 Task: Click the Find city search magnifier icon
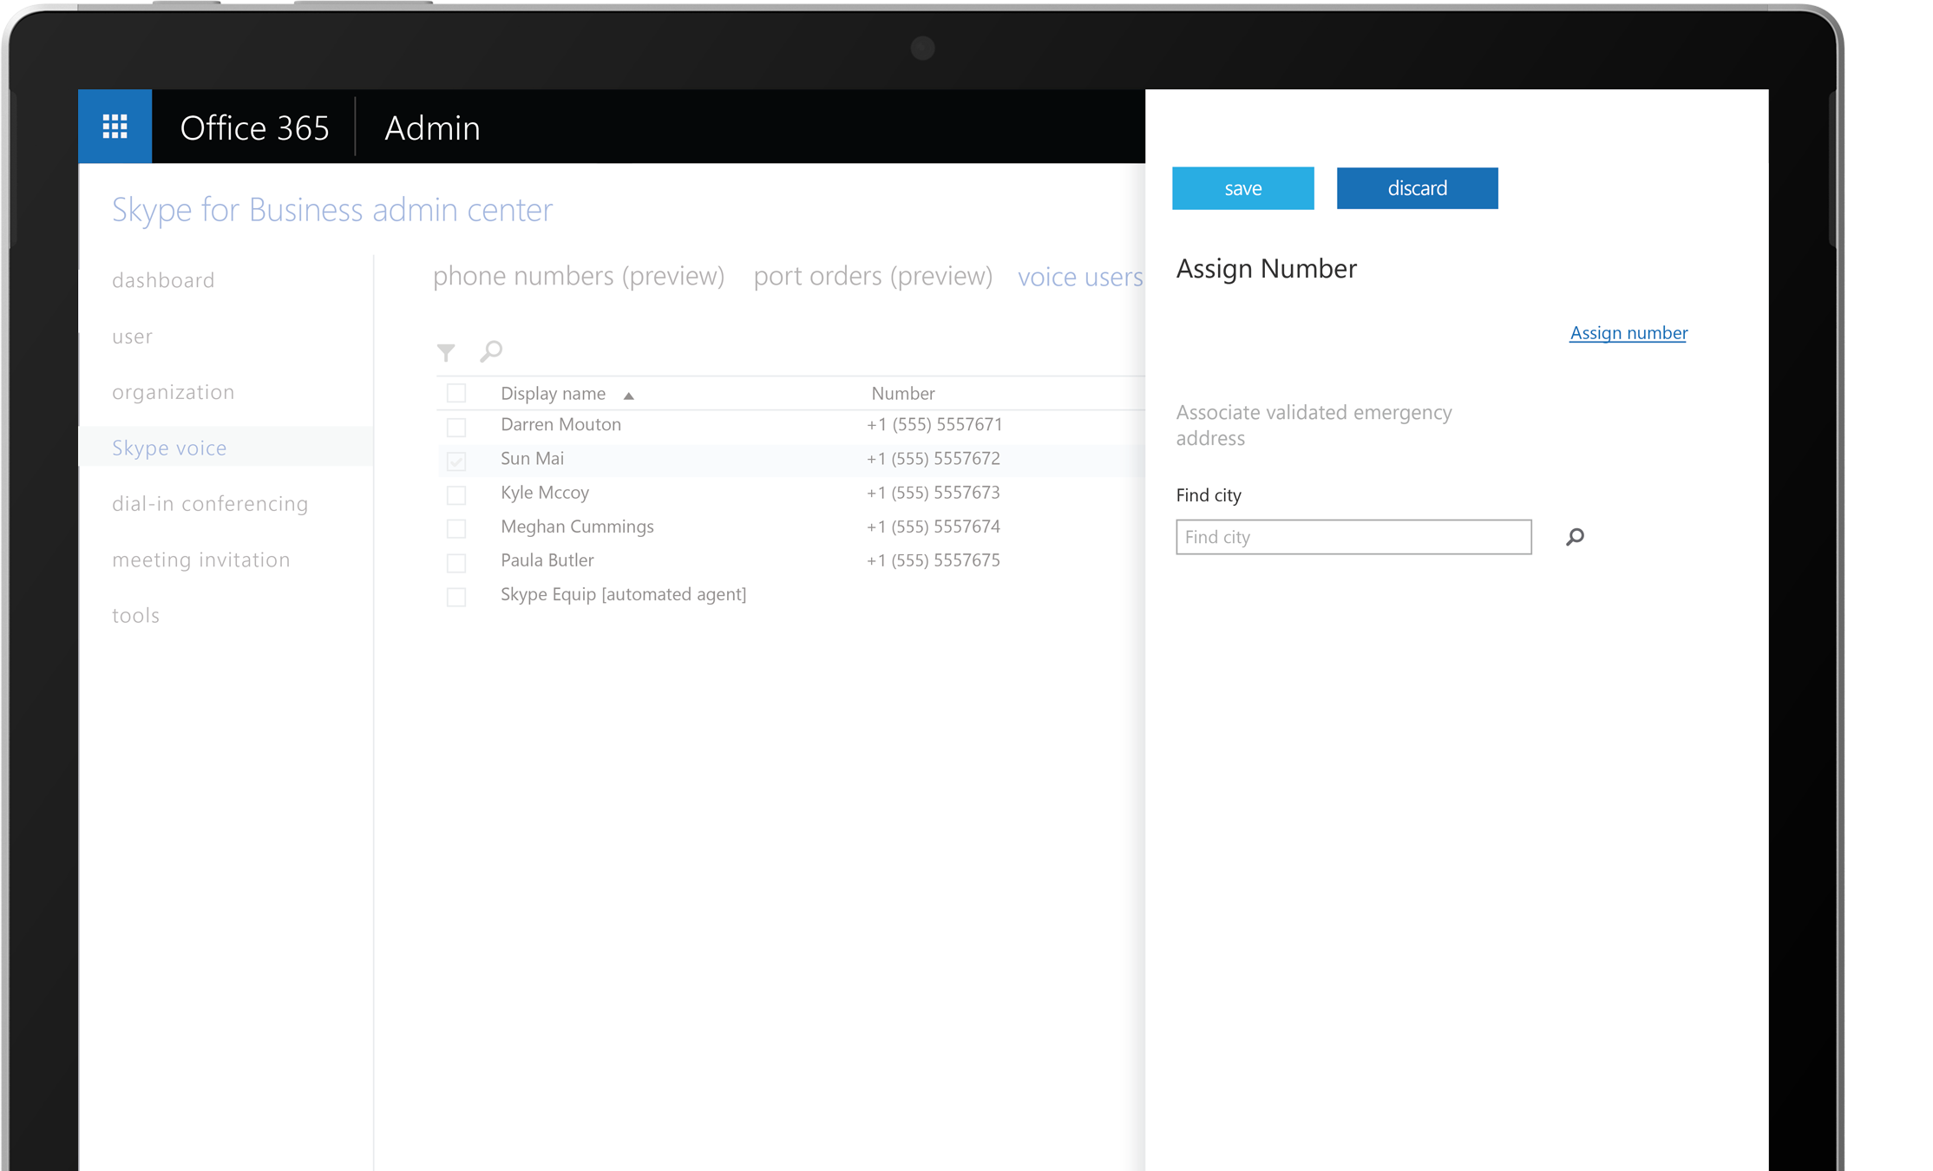[x=1575, y=538]
